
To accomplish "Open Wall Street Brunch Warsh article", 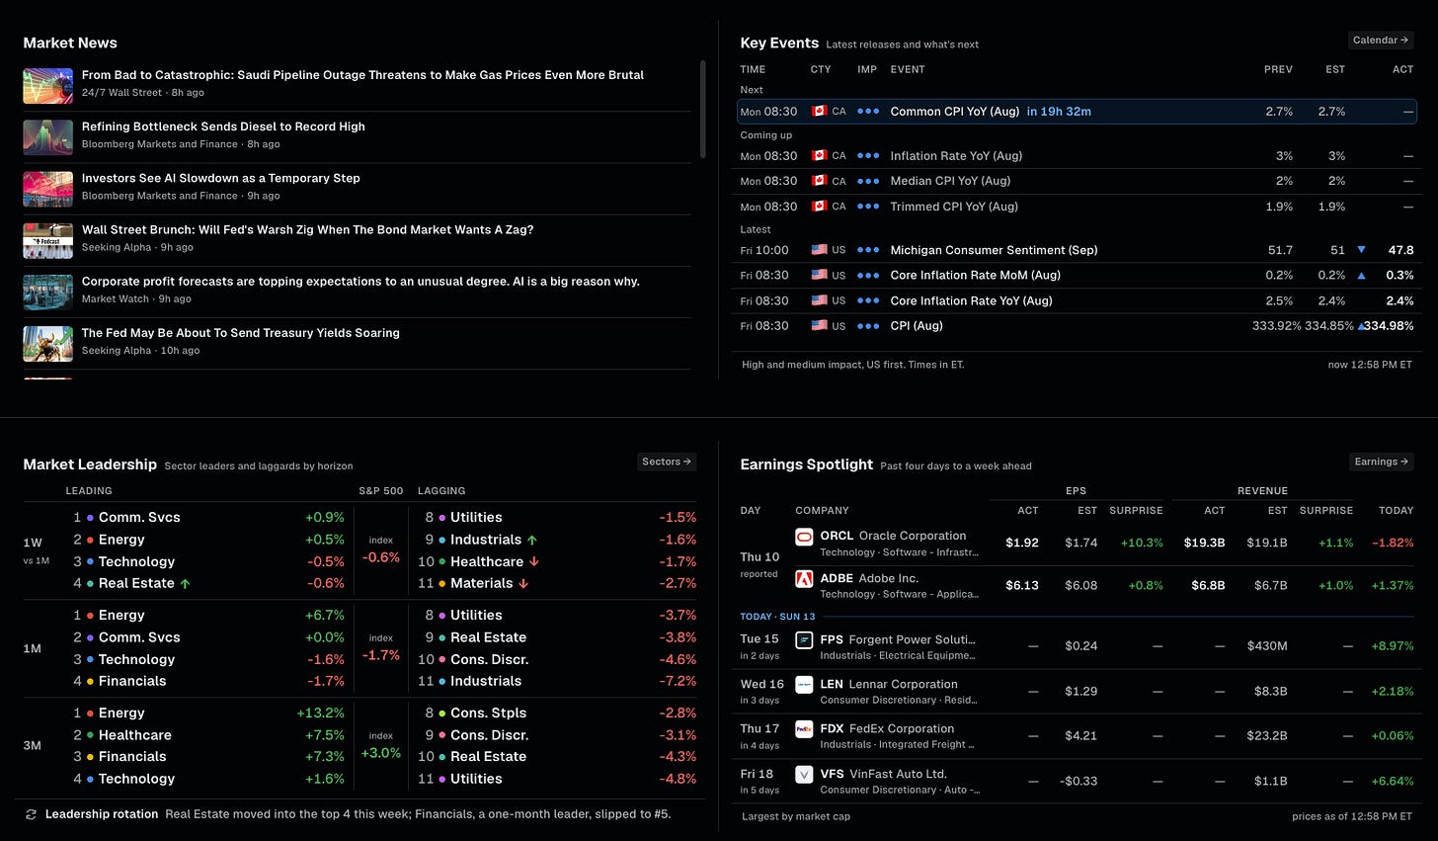I will click(307, 229).
